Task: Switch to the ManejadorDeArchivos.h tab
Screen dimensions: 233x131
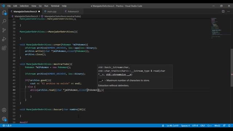Action: (x=25, y=11)
